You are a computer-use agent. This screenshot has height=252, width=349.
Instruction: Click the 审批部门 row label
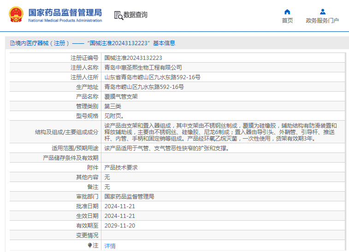87,197
